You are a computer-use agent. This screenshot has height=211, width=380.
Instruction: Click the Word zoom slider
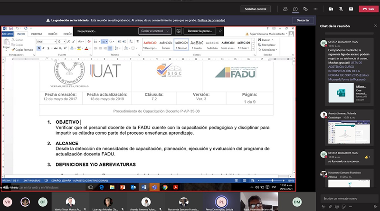[x=271, y=181]
